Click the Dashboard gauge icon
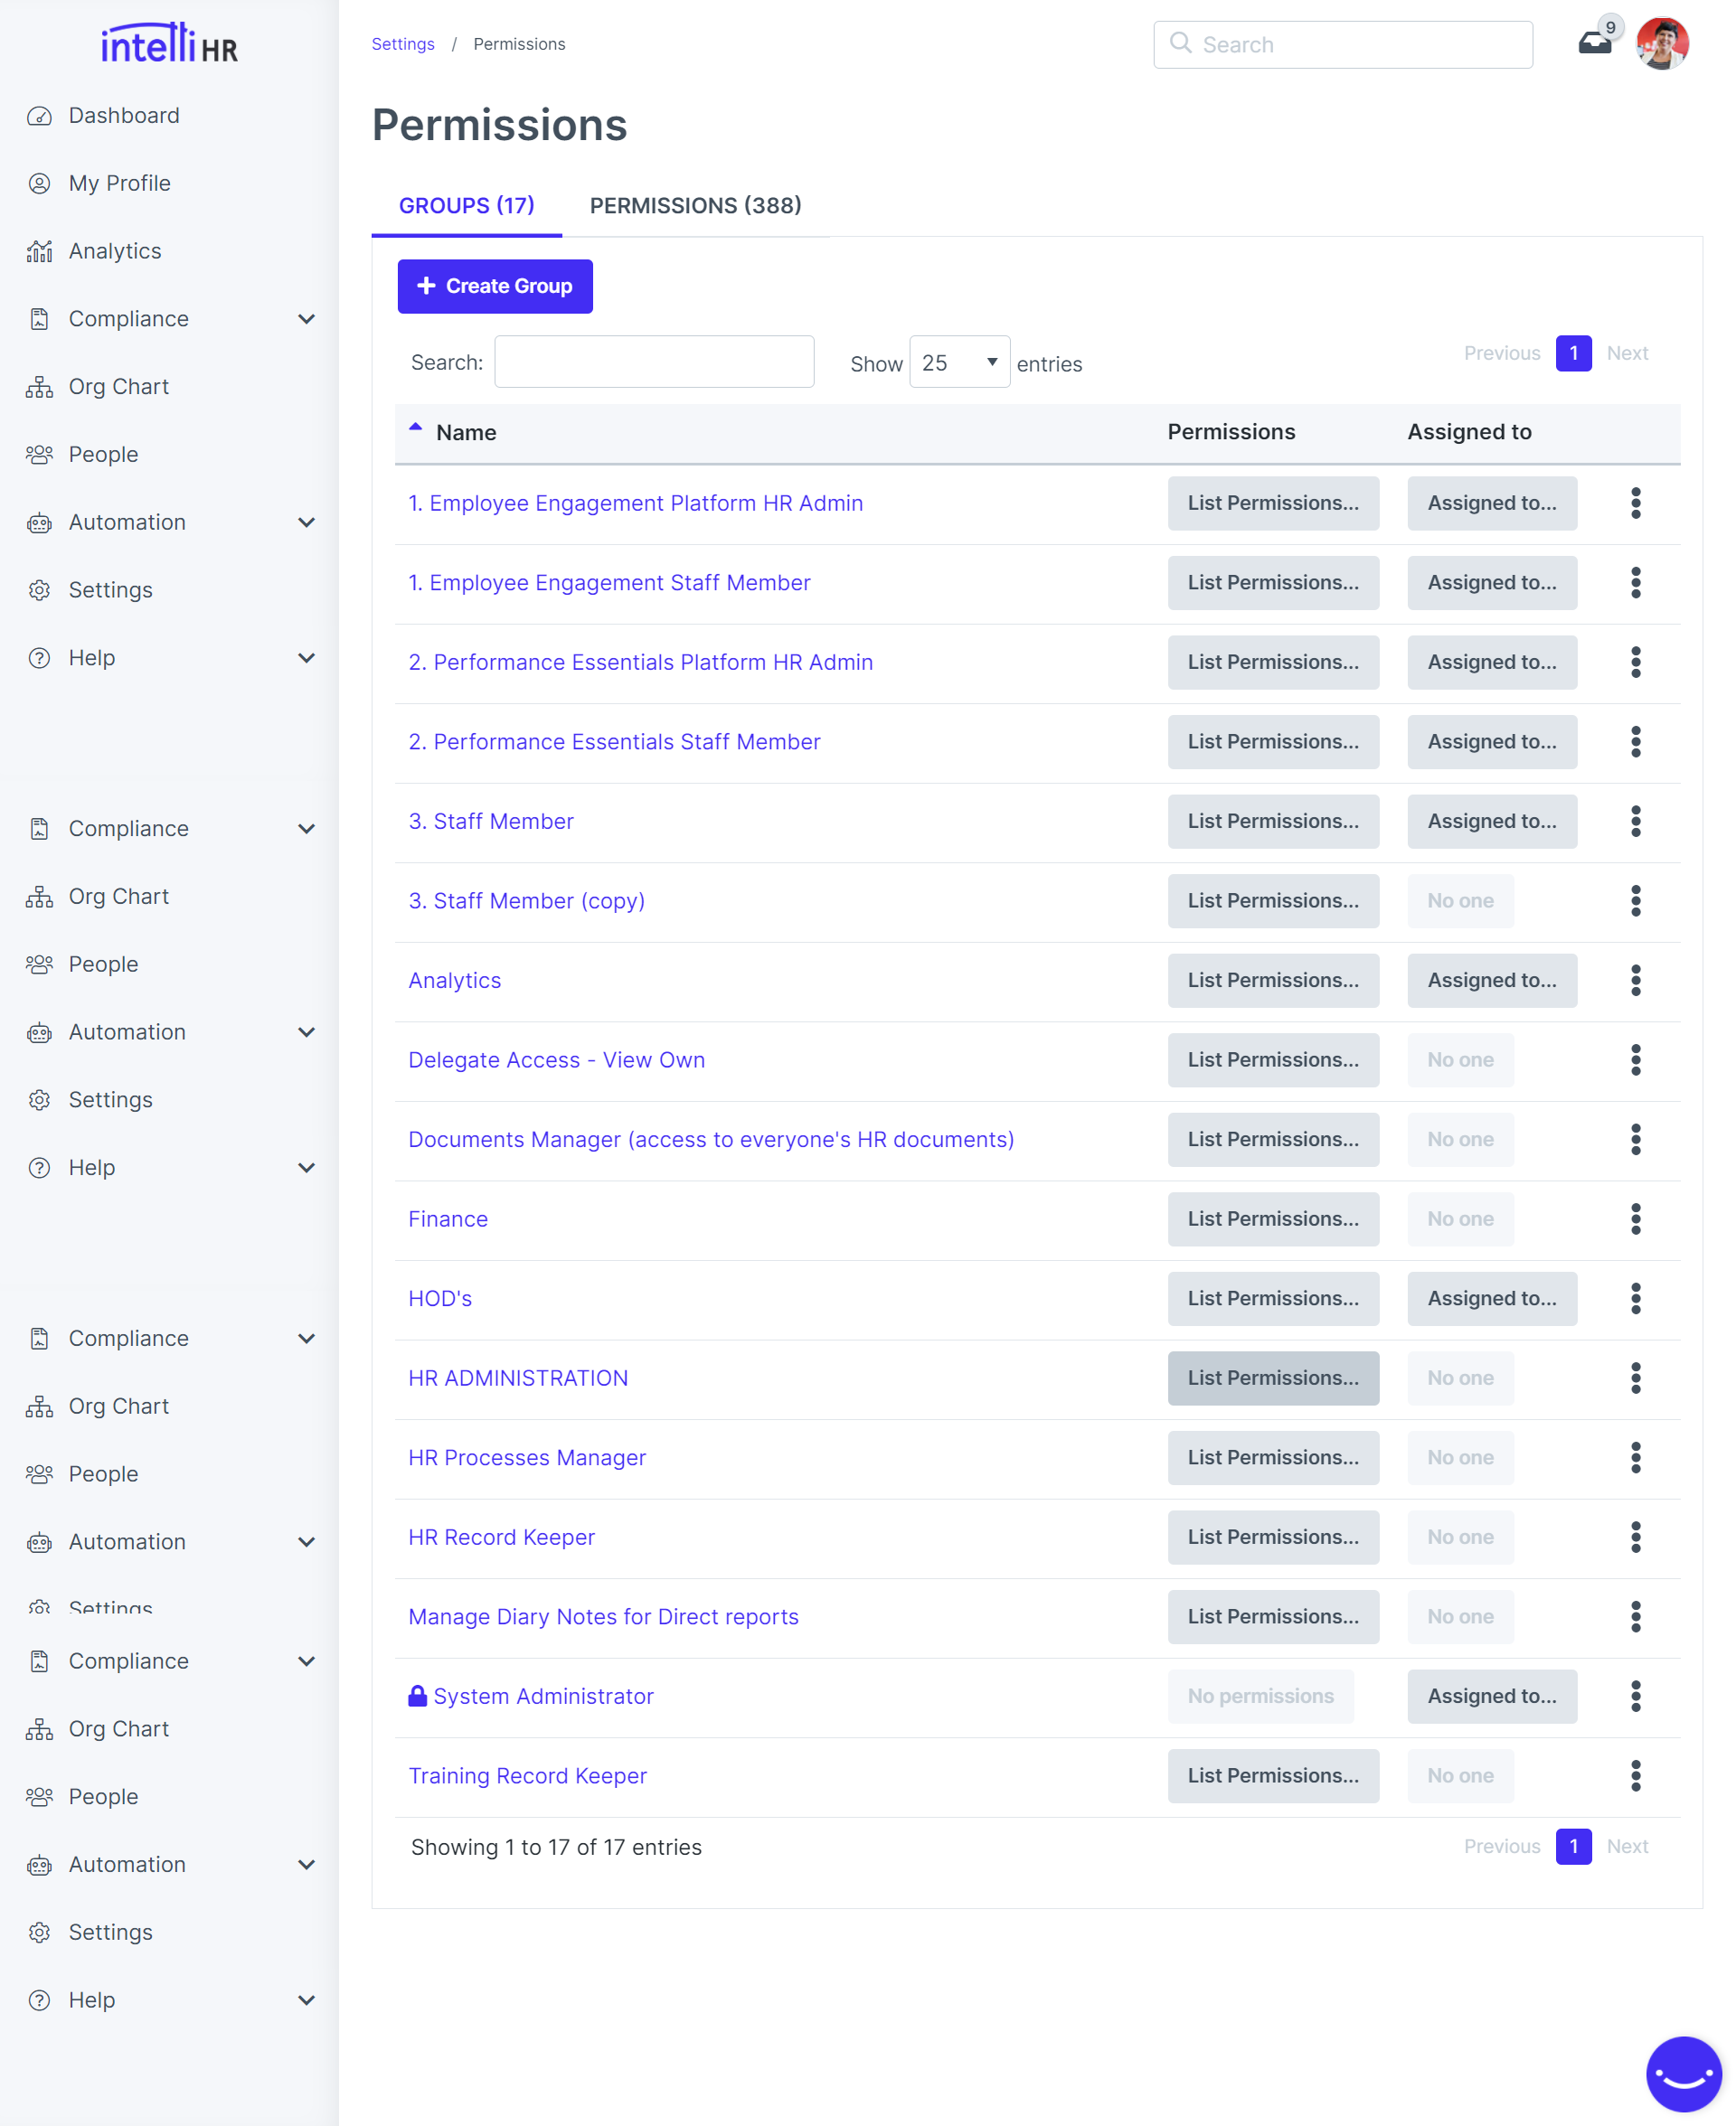This screenshot has width=1736, height=2126. tap(39, 116)
